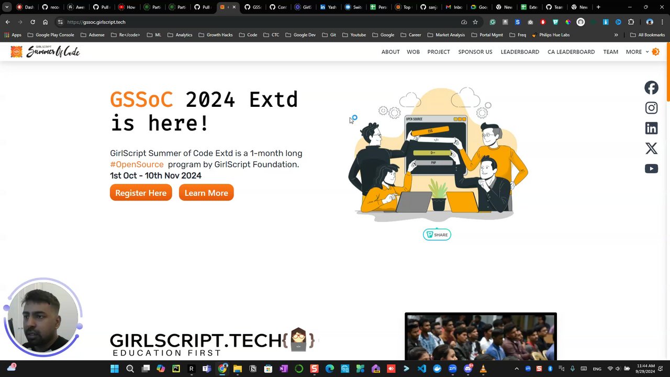Viewport: 670px width, 377px height.
Task: Open GirlScript Instagram icon
Action: click(651, 108)
